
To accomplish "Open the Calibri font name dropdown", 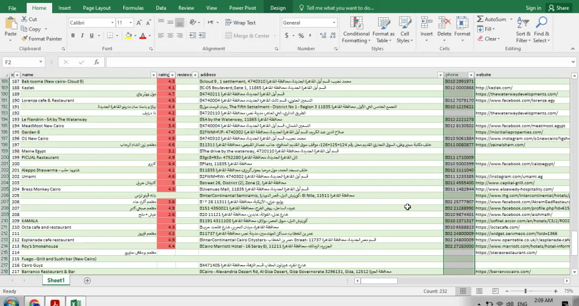I will point(112,23).
